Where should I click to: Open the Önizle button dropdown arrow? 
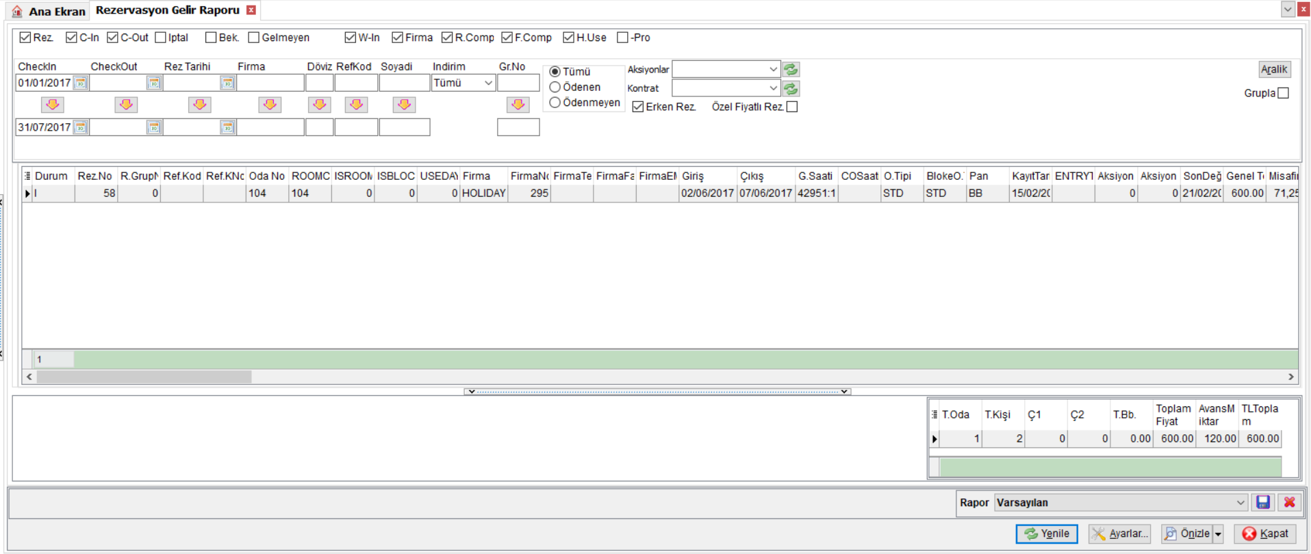coord(1218,534)
